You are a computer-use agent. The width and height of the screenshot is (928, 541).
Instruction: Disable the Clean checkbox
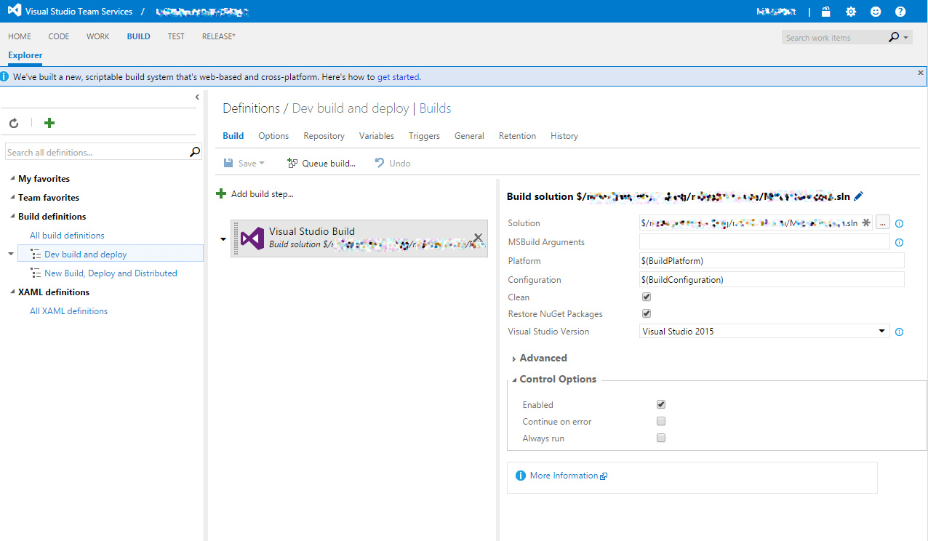646,297
